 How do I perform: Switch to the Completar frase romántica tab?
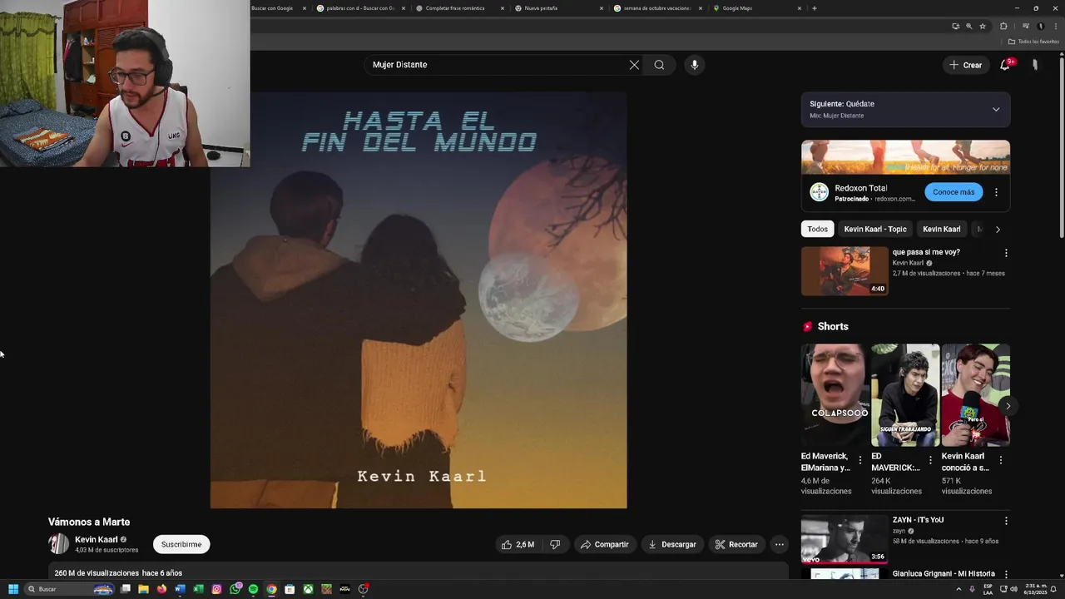tap(460, 8)
